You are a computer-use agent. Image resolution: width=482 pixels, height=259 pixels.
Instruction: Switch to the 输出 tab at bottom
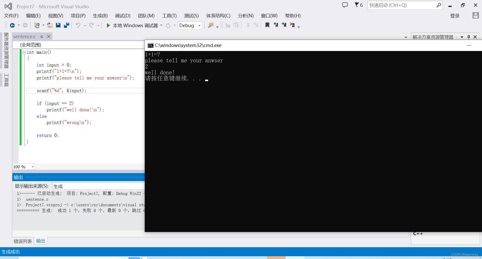pos(41,241)
